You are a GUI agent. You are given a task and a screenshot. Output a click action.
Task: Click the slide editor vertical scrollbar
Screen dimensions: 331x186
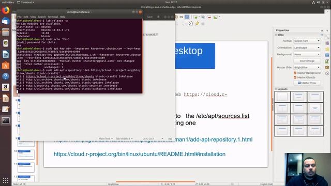272,104
